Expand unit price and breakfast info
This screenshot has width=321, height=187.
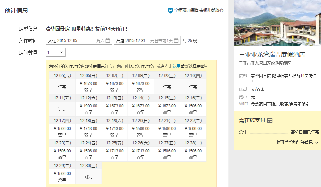[x=297, y=142]
